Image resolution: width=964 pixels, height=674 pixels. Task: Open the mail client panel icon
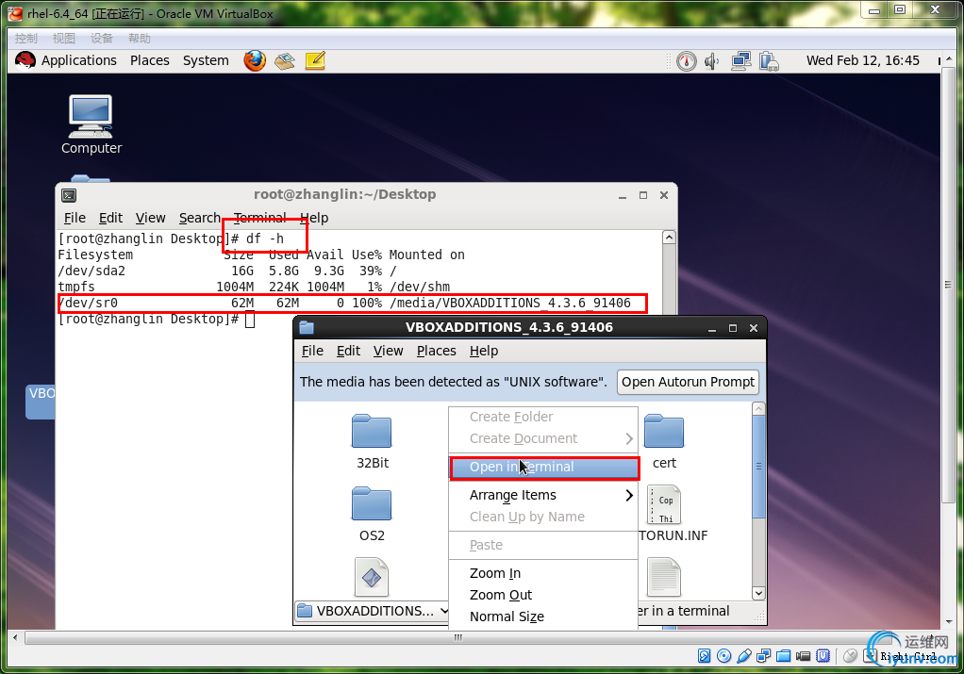point(285,60)
